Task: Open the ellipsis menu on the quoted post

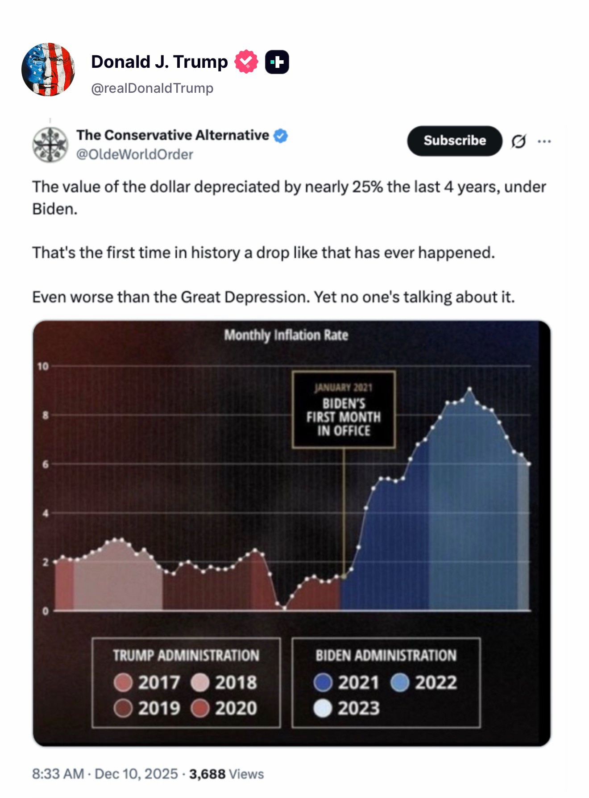Action: (x=544, y=140)
